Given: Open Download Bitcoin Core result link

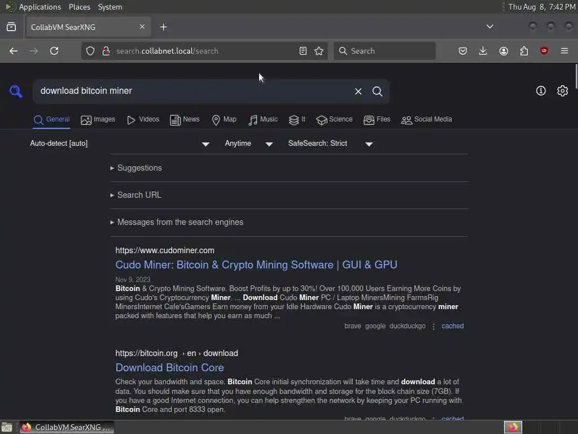Looking at the screenshot, I should coord(169,367).
